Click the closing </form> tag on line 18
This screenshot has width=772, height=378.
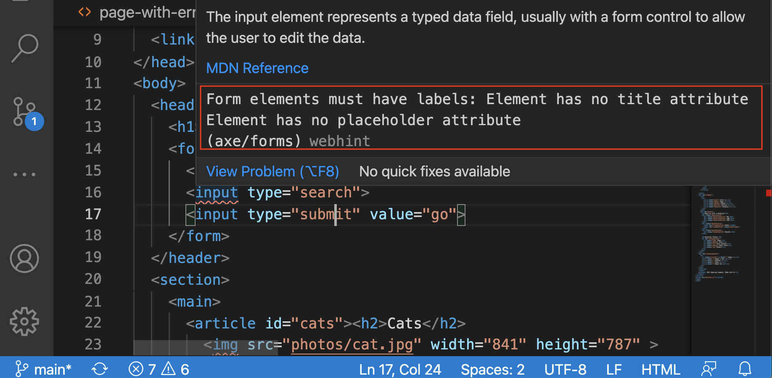click(x=199, y=236)
